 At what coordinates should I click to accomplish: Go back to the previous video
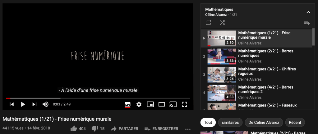[12, 104]
